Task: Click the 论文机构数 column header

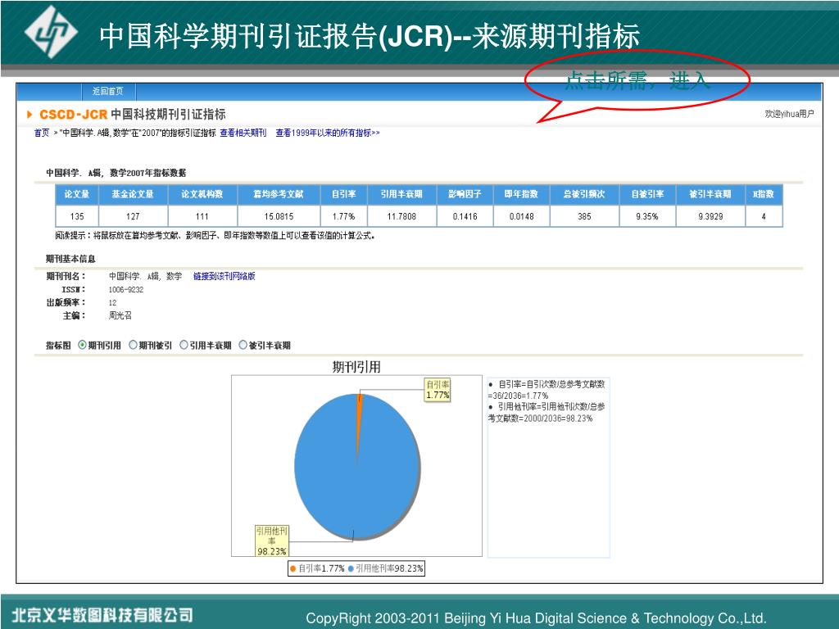Action: click(202, 194)
